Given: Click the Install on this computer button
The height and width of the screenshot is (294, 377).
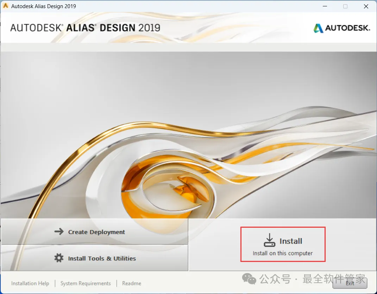Looking at the screenshot, I should pyautogui.click(x=283, y=244).
